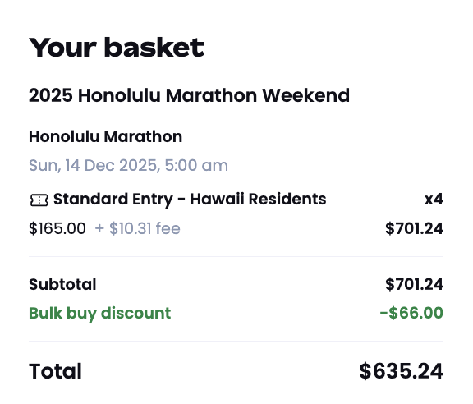Click the divider line above Total
Image resolution: width=473 pixels, height=404 pixels.
point(236,342)
